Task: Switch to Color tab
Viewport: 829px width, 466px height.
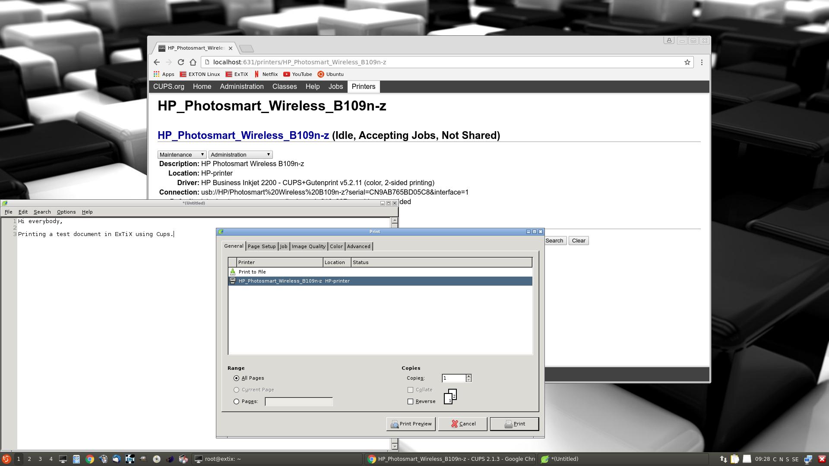Action: 336,246
